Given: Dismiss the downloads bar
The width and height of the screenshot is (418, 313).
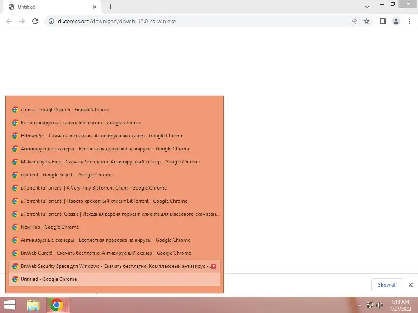Looking at the screenshot, I should pyautogui.click(x=411, y=285).
